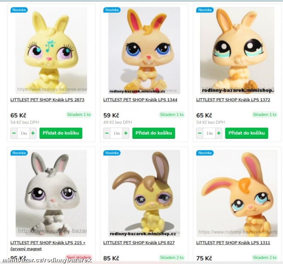Click the minus icon for LPS 1372 quantity
Screen dimensions: 283x264
point(200,133)
